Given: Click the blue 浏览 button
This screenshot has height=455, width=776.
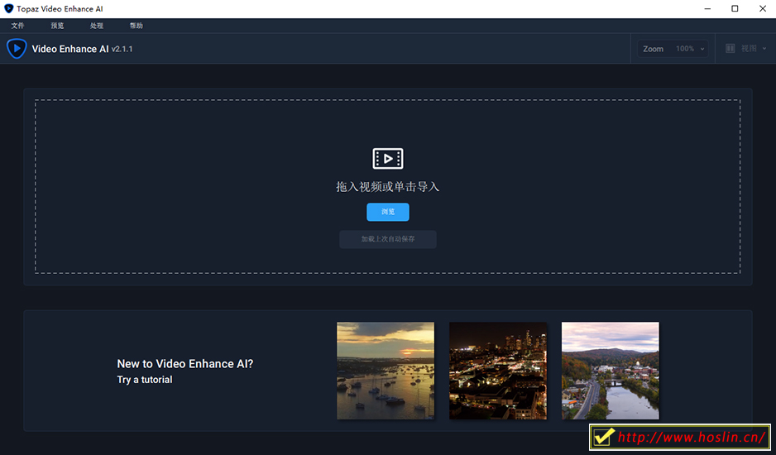Looking at the screenshot, I should 388,212.
